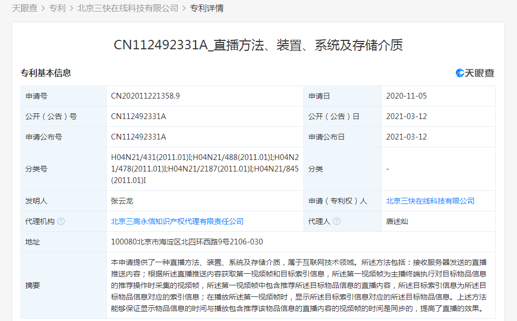
Task: Click the 公开（公告）日 field label
Action: 334,116
